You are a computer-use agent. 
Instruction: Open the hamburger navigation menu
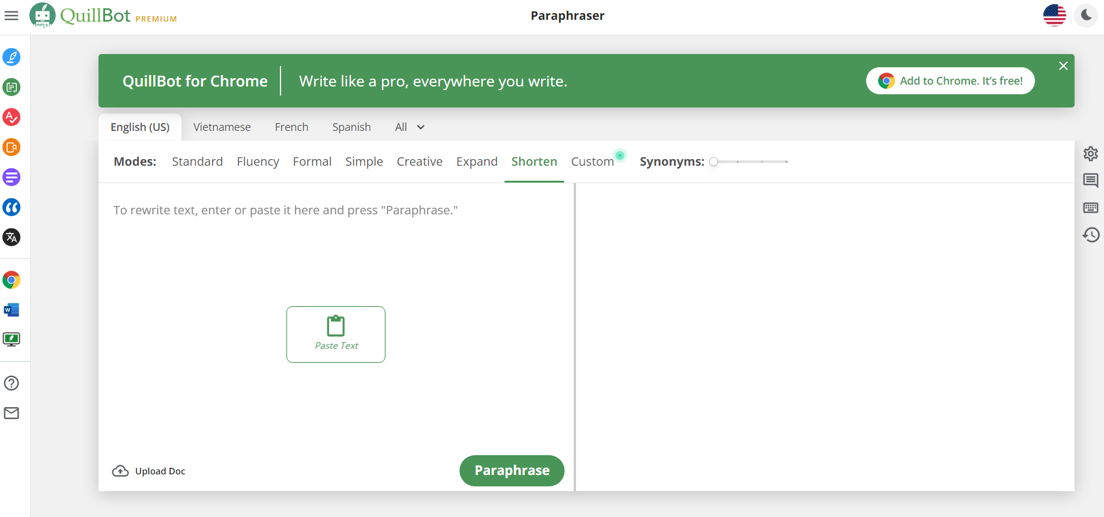tap(11, 16)
